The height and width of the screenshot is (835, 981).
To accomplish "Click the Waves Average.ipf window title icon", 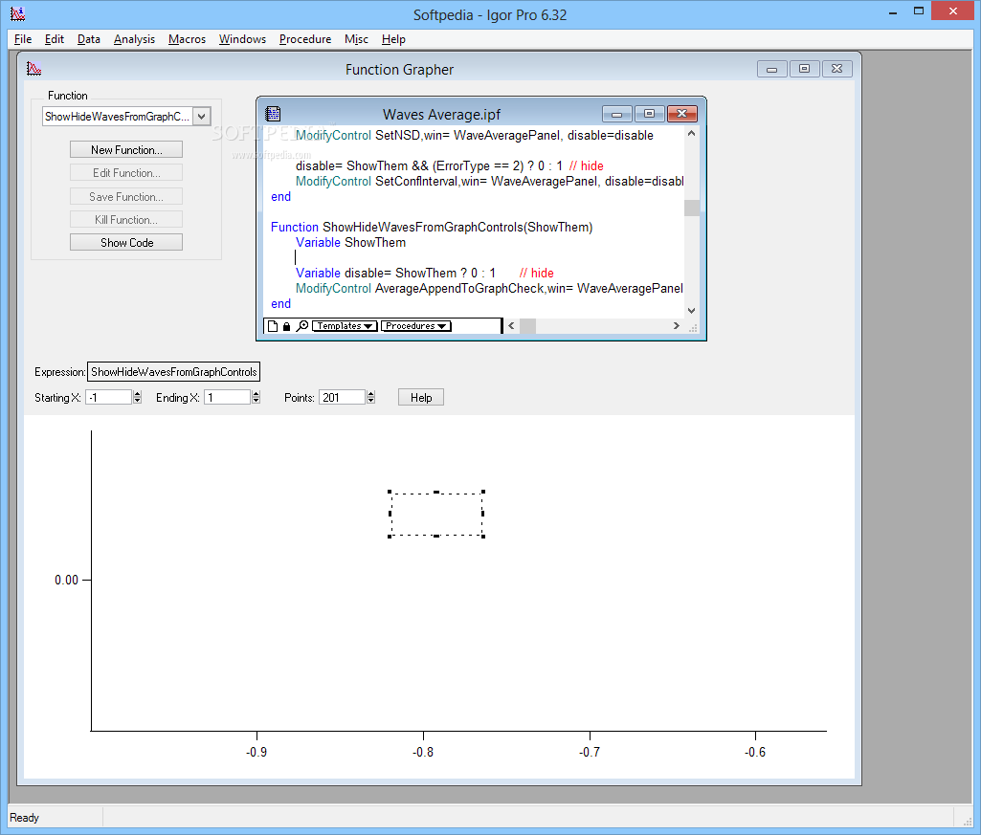I will 273,114.
